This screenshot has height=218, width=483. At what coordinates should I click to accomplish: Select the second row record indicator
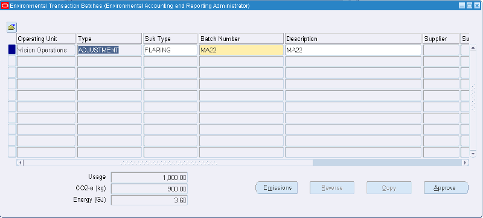coord(11,61)
